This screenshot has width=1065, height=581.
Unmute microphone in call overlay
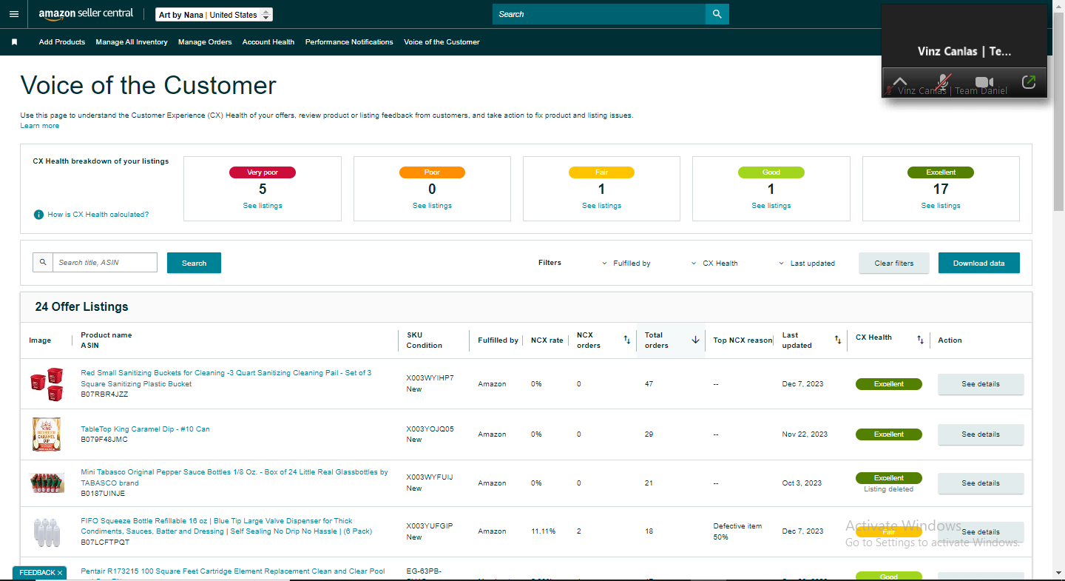click(943, 82)
